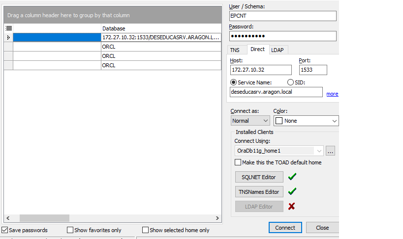Click the white color swatch labeled None

click(279, 121)
